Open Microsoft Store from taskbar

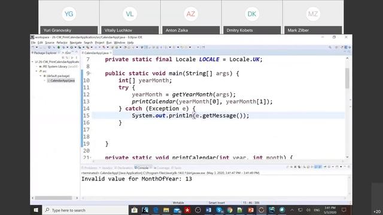point(134,210)
